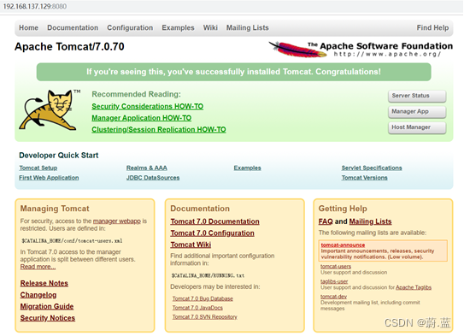
Task: Go to Configuration in the navigation bar
Action: click(130, 28)
